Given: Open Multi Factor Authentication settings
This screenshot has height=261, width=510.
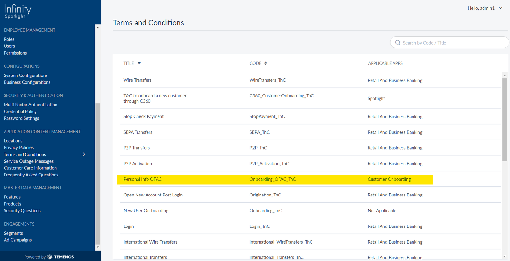Looking at the screenshot, I should (30, 105).
